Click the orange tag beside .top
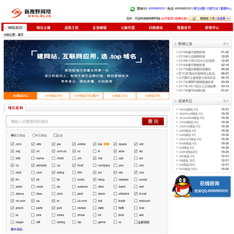 click(106, 144)
